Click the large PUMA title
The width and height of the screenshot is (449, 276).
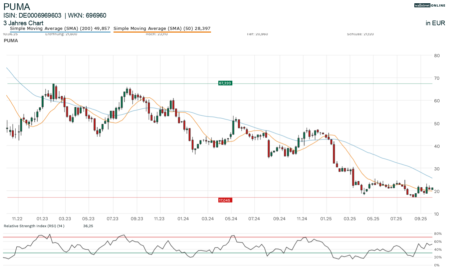(x=17, y=7)
